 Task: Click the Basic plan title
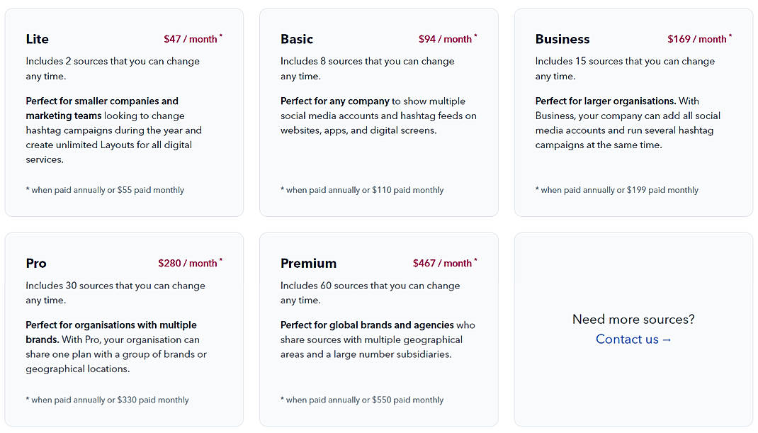(x=296, y=39)
